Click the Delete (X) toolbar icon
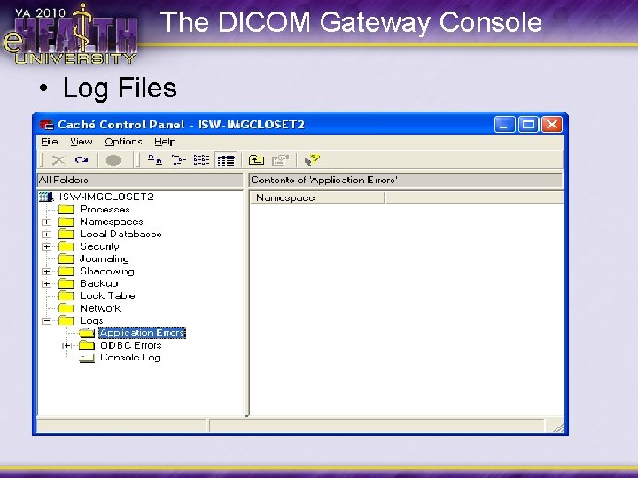 point(58,160)
